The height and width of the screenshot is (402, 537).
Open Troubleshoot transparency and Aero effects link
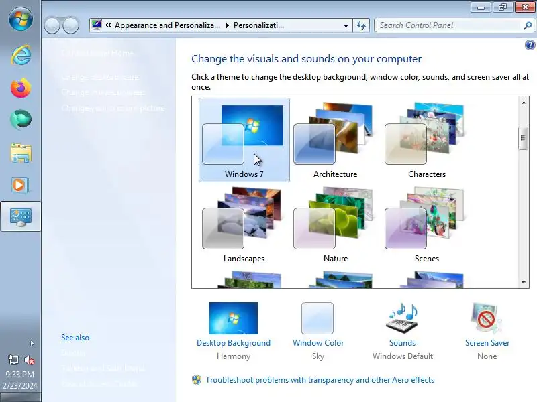click(x=320, y=380)
